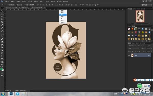Click the lock icon on 背景 layer
The image size is (153, 96).
[x=149, y=55]
